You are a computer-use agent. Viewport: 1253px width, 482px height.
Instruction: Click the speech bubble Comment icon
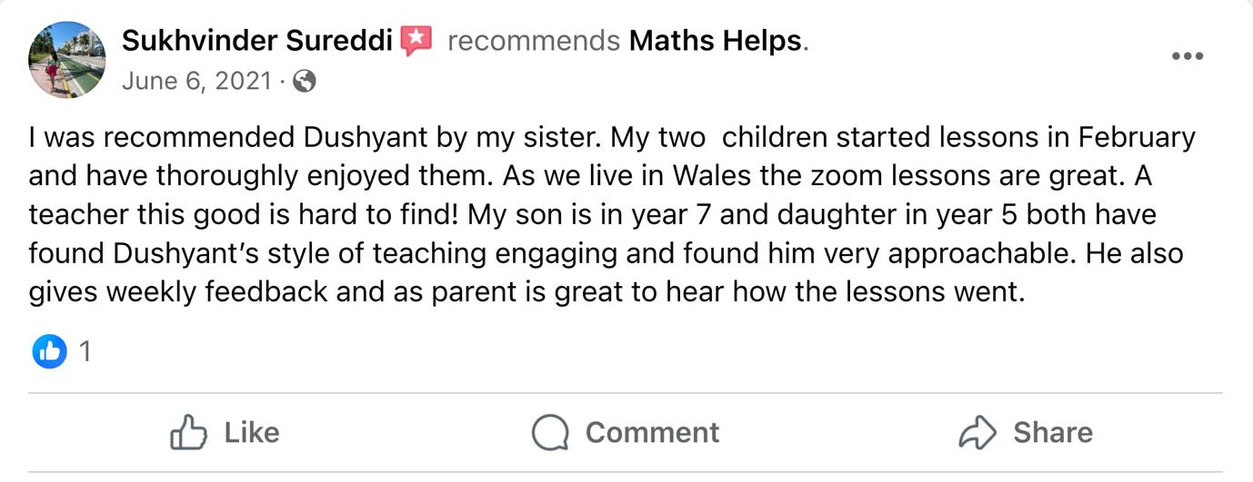(550, 432)
